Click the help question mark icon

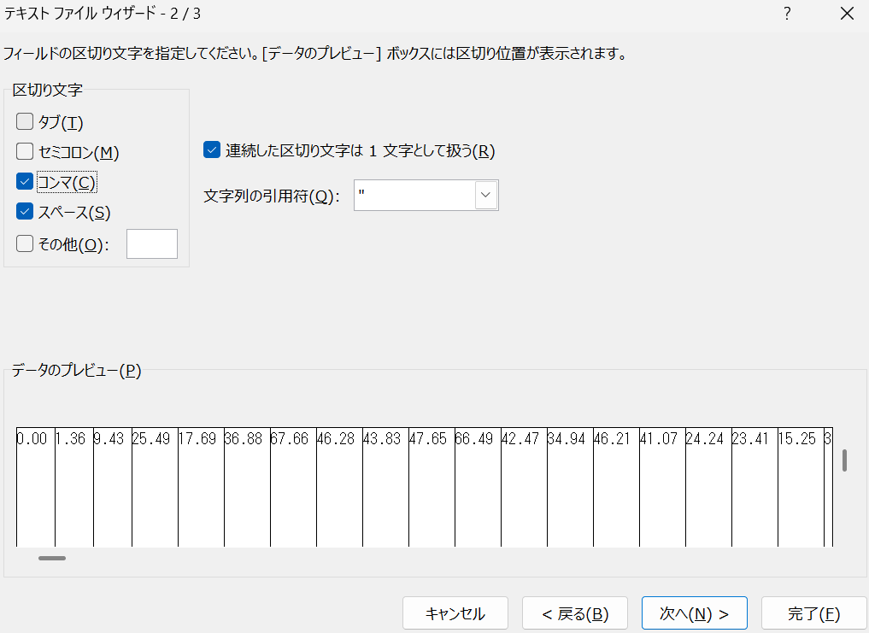click(787, 14)
